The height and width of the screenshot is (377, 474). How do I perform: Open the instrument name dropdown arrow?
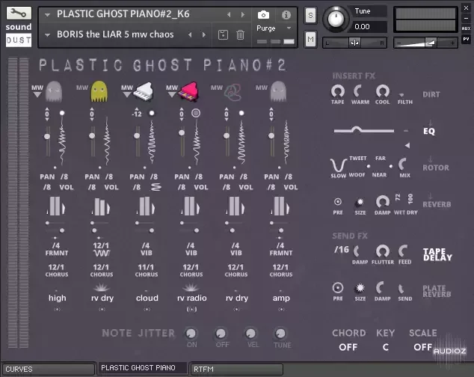point(47,14)
